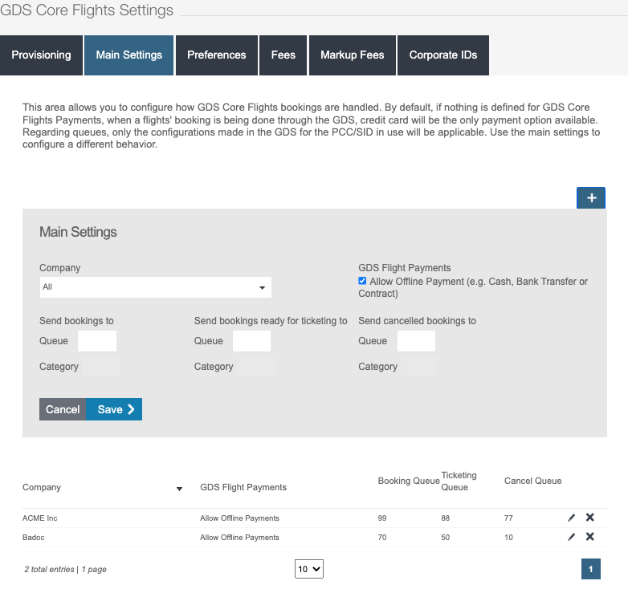
Task: Click the plus icon to add settings
Action: coord(591,197)
